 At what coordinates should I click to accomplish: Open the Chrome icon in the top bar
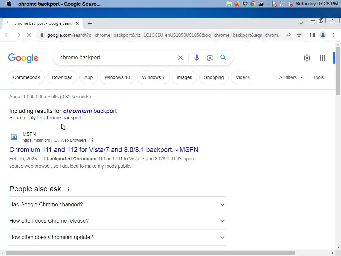pyautogui.click(x=253, y=4)
